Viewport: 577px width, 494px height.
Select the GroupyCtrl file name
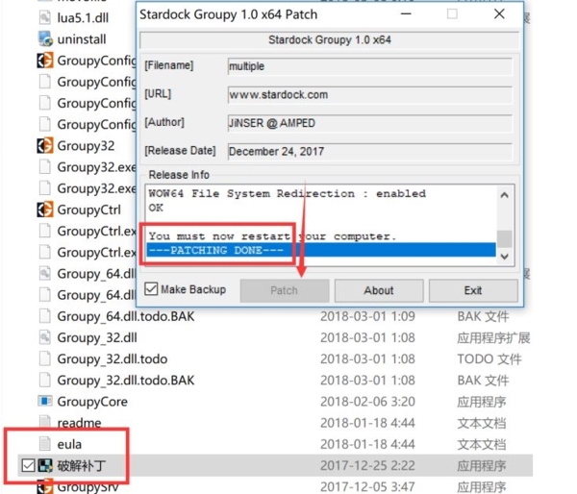(89, 210)
